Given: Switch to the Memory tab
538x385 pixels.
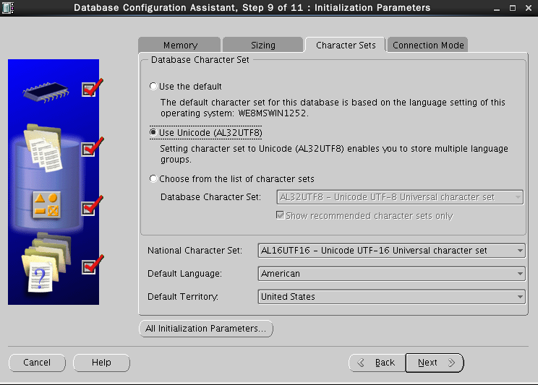Looking at the screenshot, I should point(179,45).
